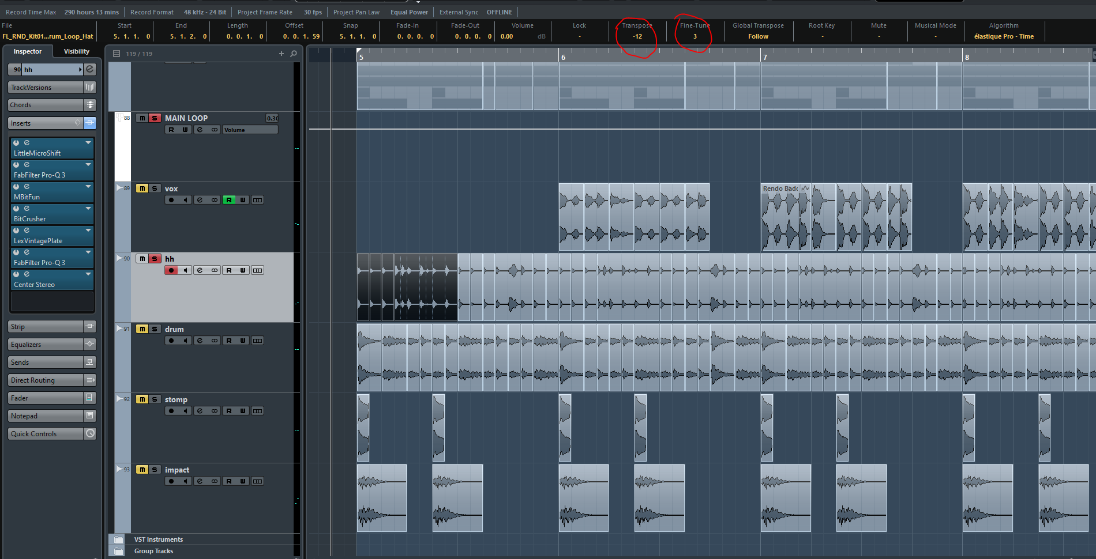Open the élastique Pro - Time algorithm dropdown
The height and width of the screenshot is (559, 1096).
pyautogui.click(x=1004, y=36)
